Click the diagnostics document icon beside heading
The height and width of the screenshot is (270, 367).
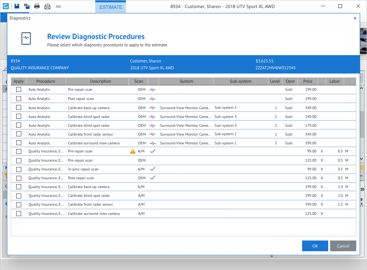26,38
